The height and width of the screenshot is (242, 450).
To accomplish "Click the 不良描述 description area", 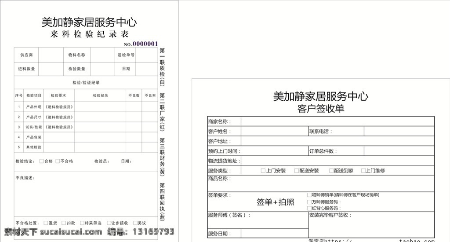I will (86, 196).
